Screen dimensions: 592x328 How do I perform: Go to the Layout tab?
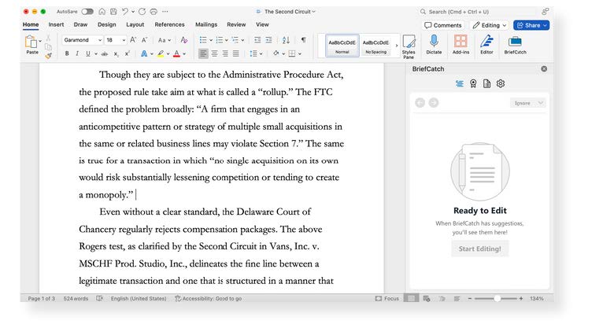(135, 24)
